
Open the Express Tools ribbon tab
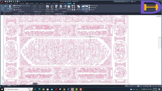pyautogui.click(x=55, y=3)
